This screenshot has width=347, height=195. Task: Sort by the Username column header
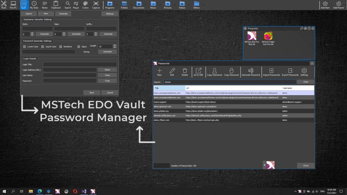pos(298,88)
